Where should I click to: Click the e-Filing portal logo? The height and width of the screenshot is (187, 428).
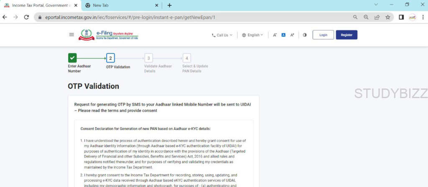click(109, 35)
